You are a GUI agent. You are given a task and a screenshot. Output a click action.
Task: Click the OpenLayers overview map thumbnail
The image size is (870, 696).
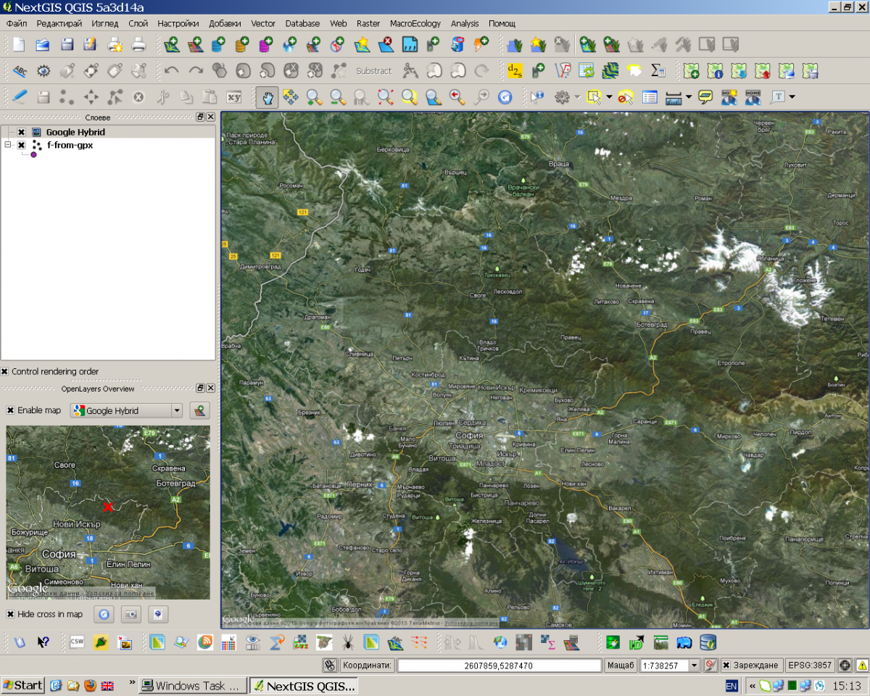pyautogui.click(x=108, y=512)
